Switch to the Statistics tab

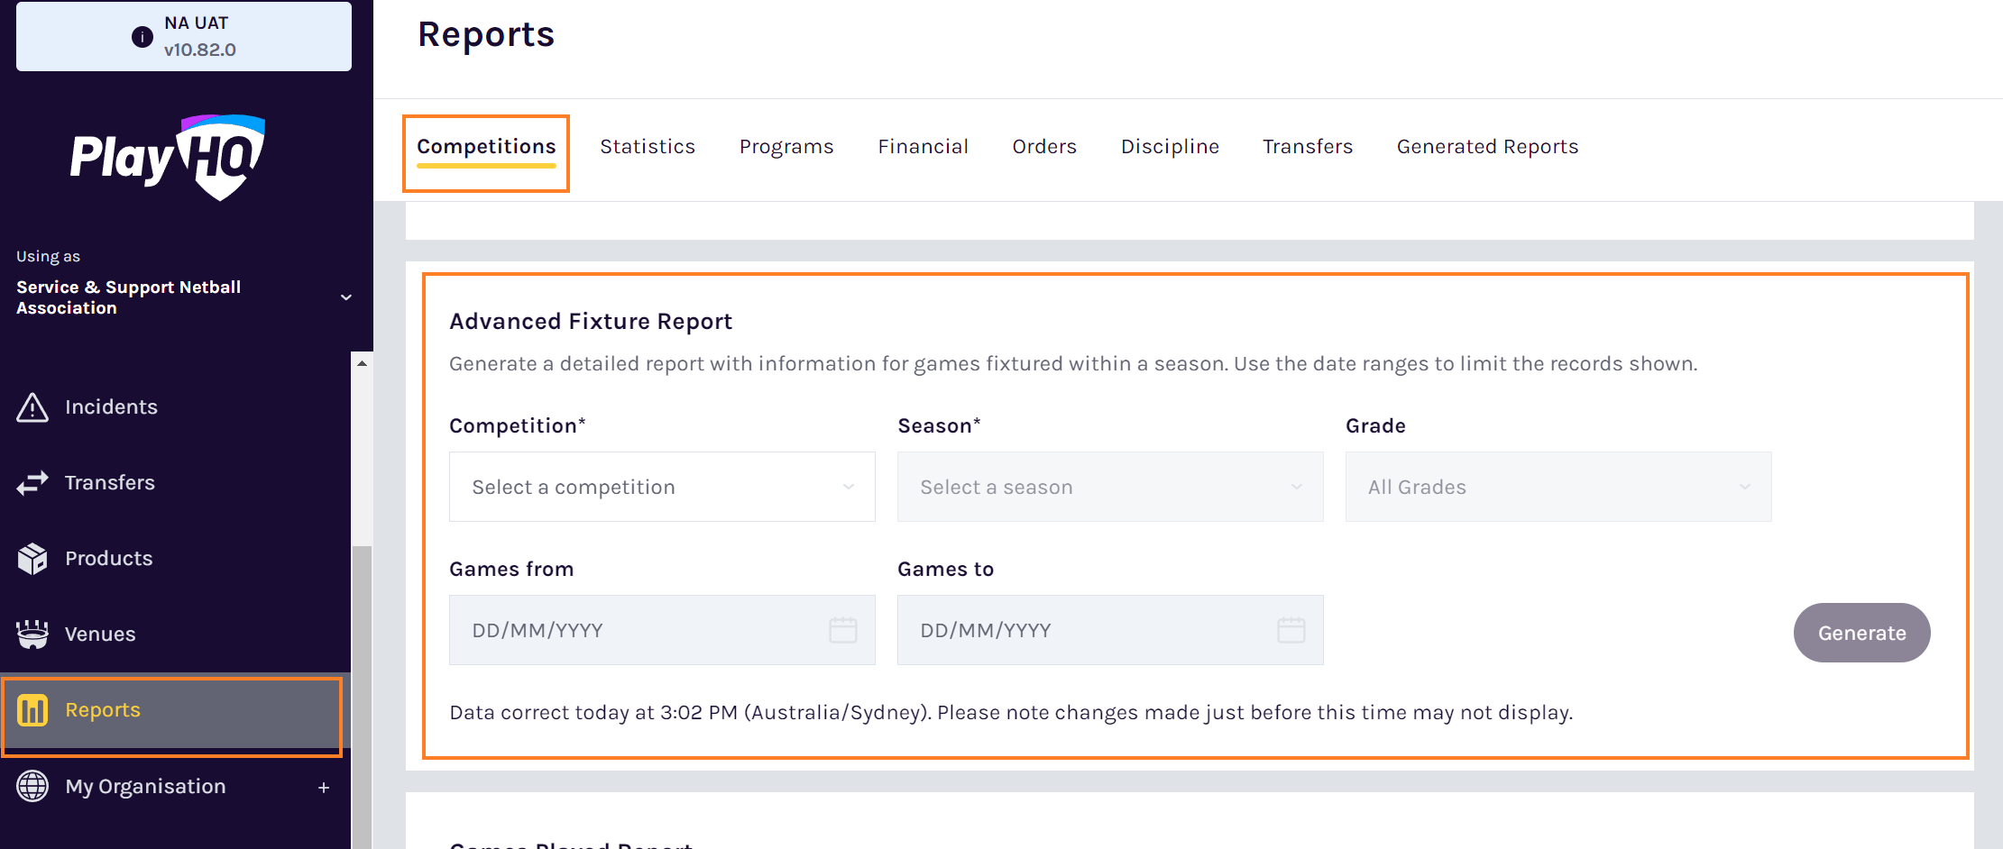[x=648, y=147]
